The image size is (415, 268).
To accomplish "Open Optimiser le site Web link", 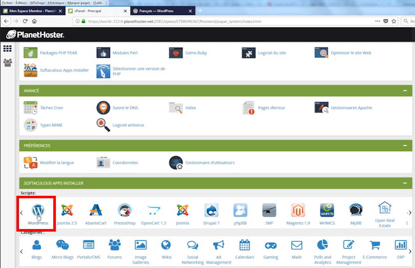I will pyautogui.click(x=351, y=53).
